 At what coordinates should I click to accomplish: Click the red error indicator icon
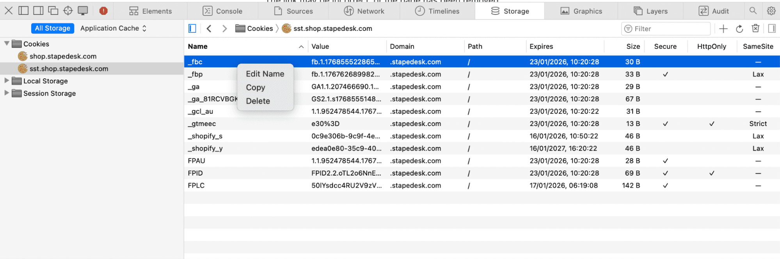click(103, 11)
